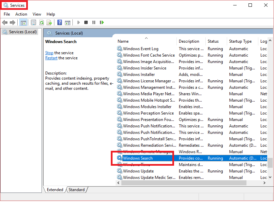Open the View menu
The width and height of the screenshot is (274, 204).
(x=37, y=14)
